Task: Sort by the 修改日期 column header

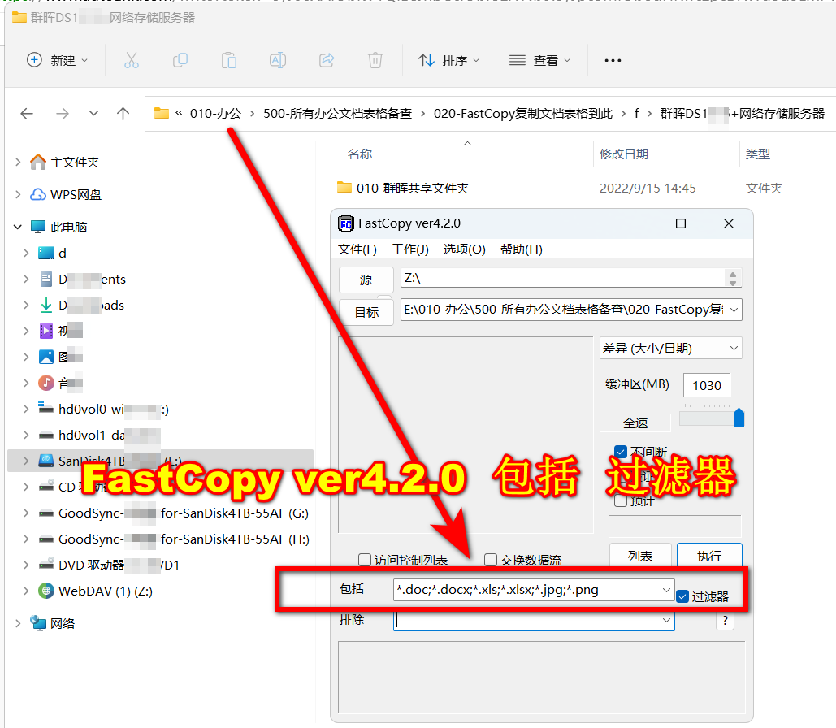Action: pos(624,154)
